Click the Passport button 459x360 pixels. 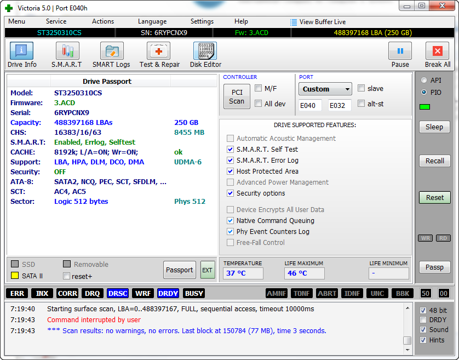(180, 270)
